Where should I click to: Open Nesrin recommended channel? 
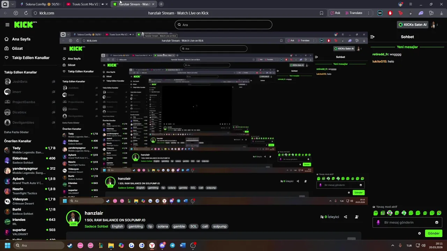pyautogui.click(x=30, y=191)
